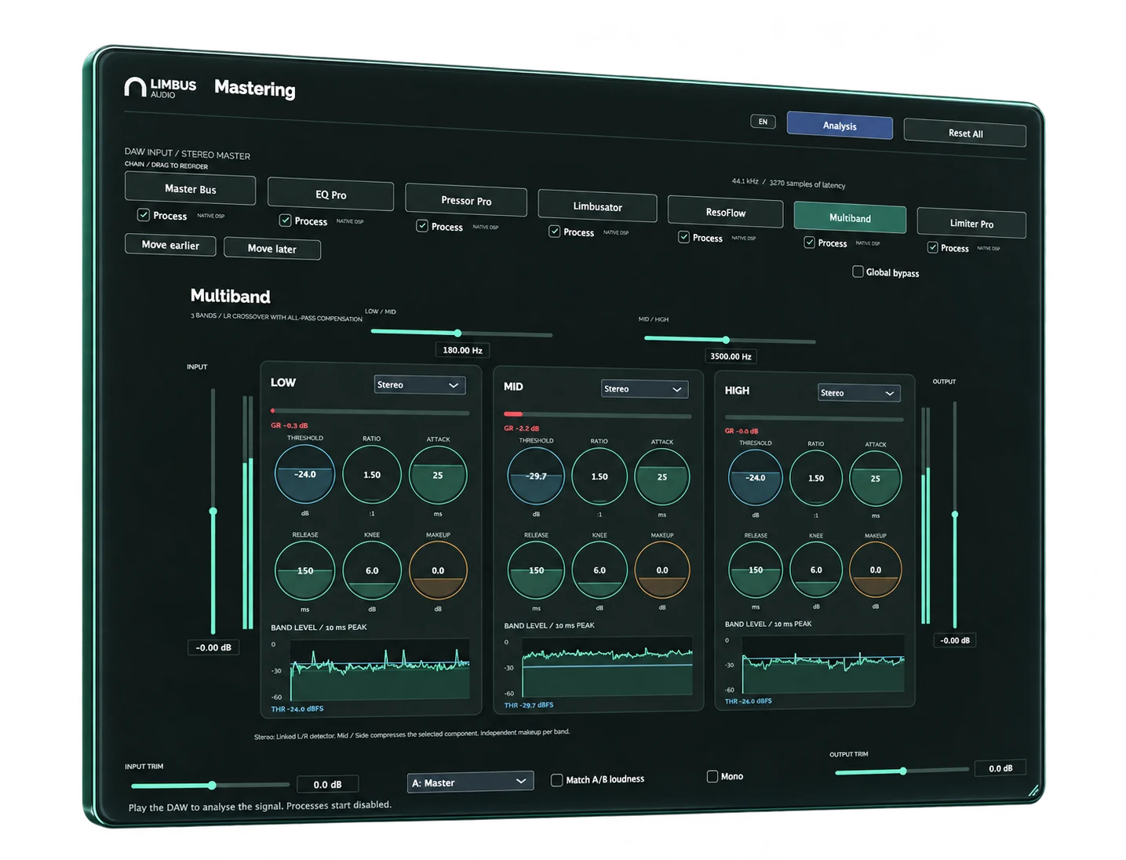The width and height of the screenshot is (1126, 860).
Task: Click the EN language button
Action: coord(763,122)
